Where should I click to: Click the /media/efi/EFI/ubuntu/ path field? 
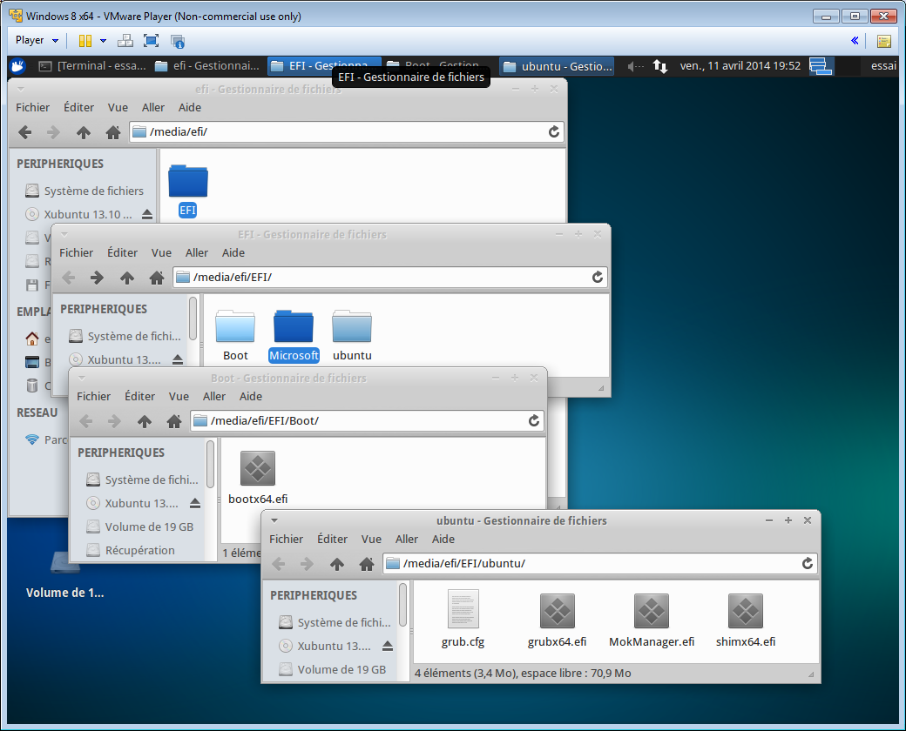coord(599,564)
